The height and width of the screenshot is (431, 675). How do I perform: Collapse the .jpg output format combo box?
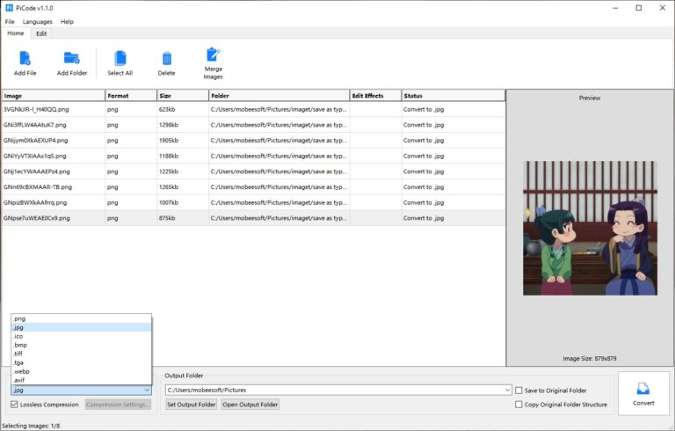coord(146,390)
